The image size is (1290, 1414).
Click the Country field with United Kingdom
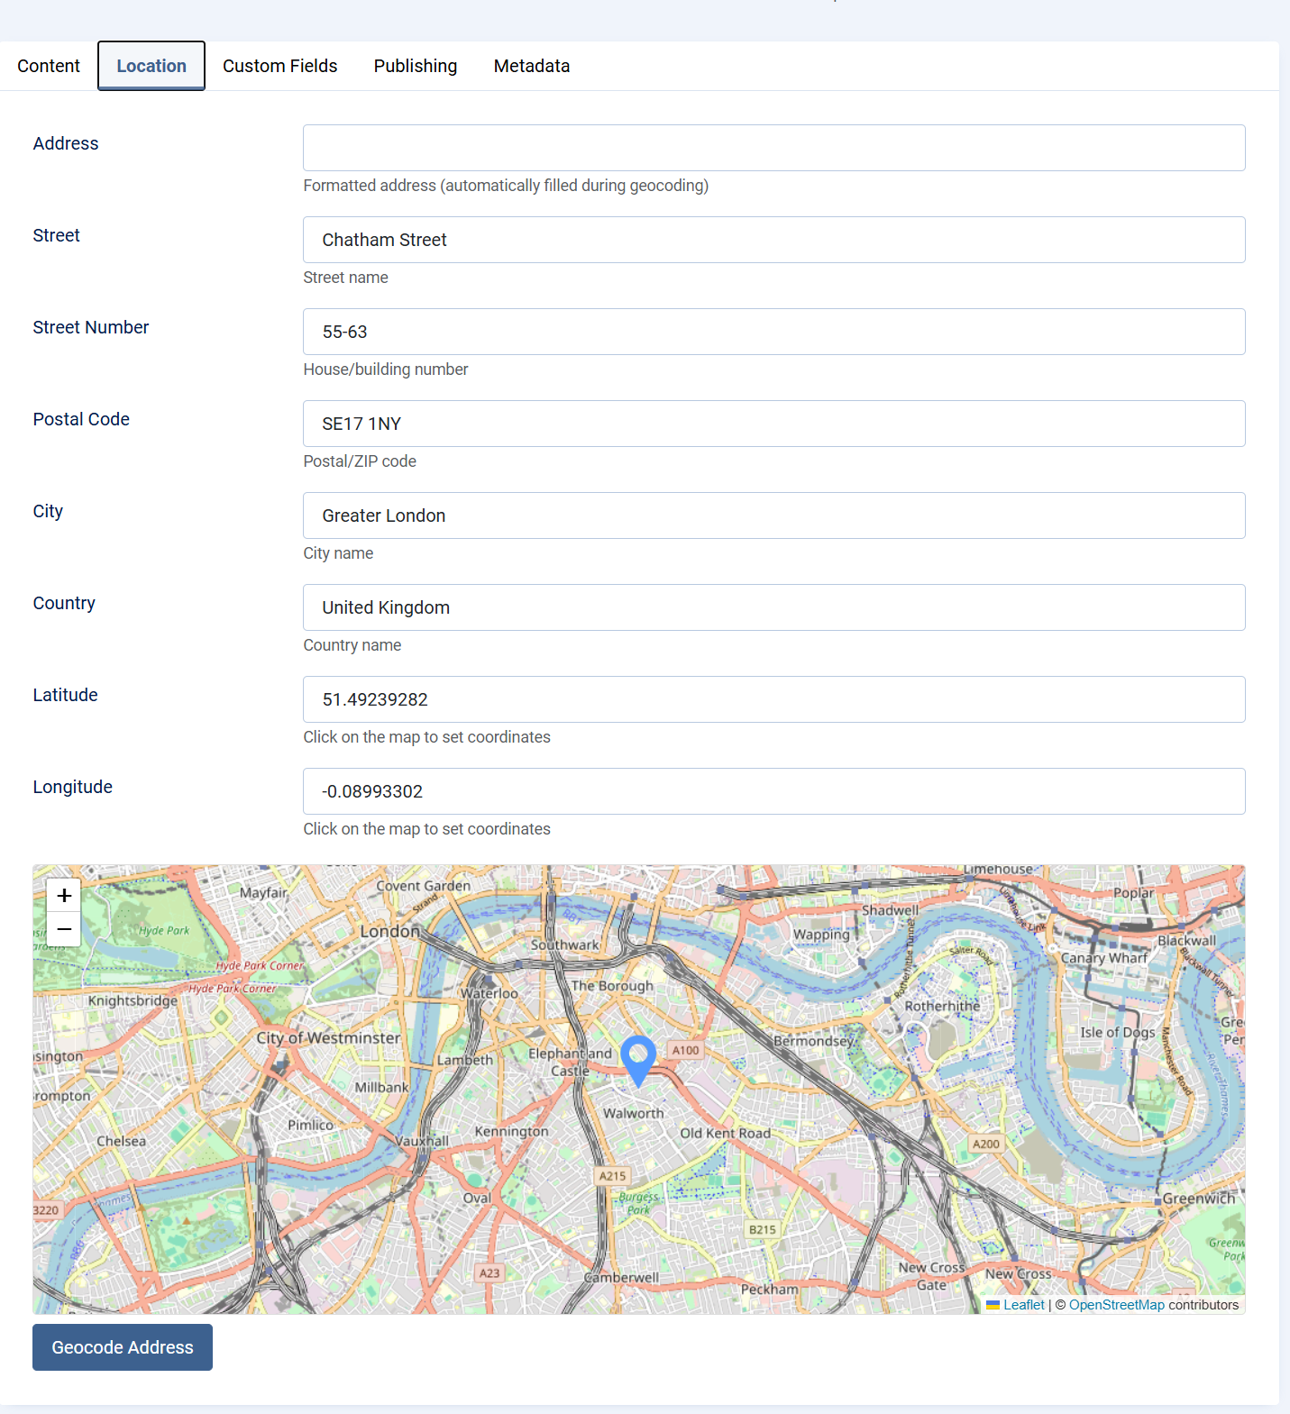coord(773,607)
